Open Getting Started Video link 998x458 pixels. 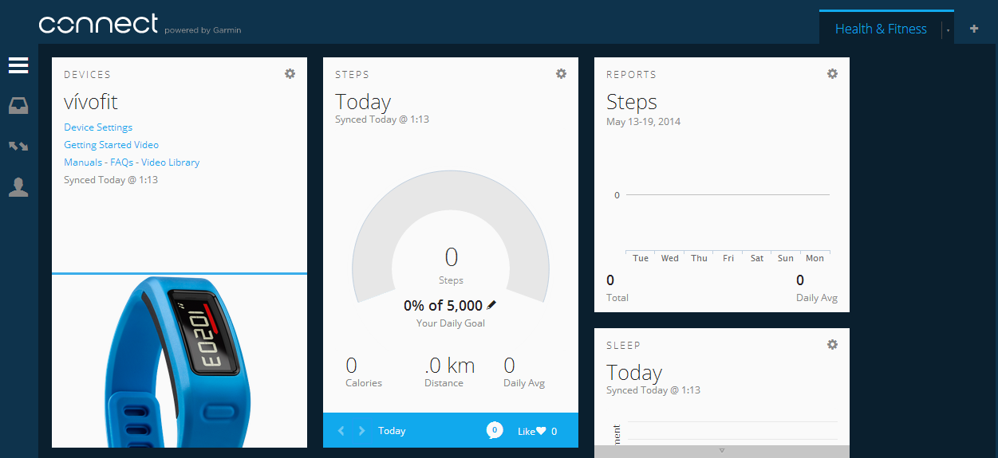coord(111,145)
